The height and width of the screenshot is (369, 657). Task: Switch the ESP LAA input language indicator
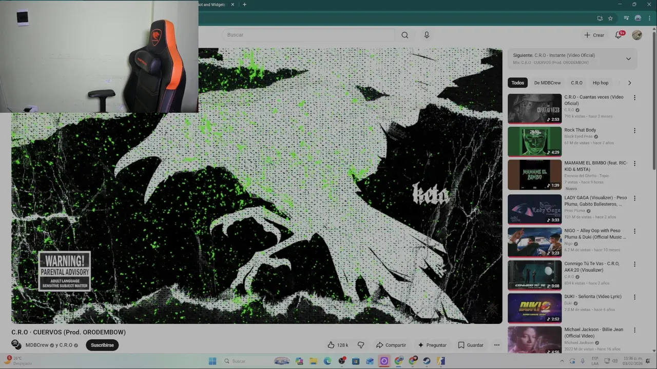595,361
